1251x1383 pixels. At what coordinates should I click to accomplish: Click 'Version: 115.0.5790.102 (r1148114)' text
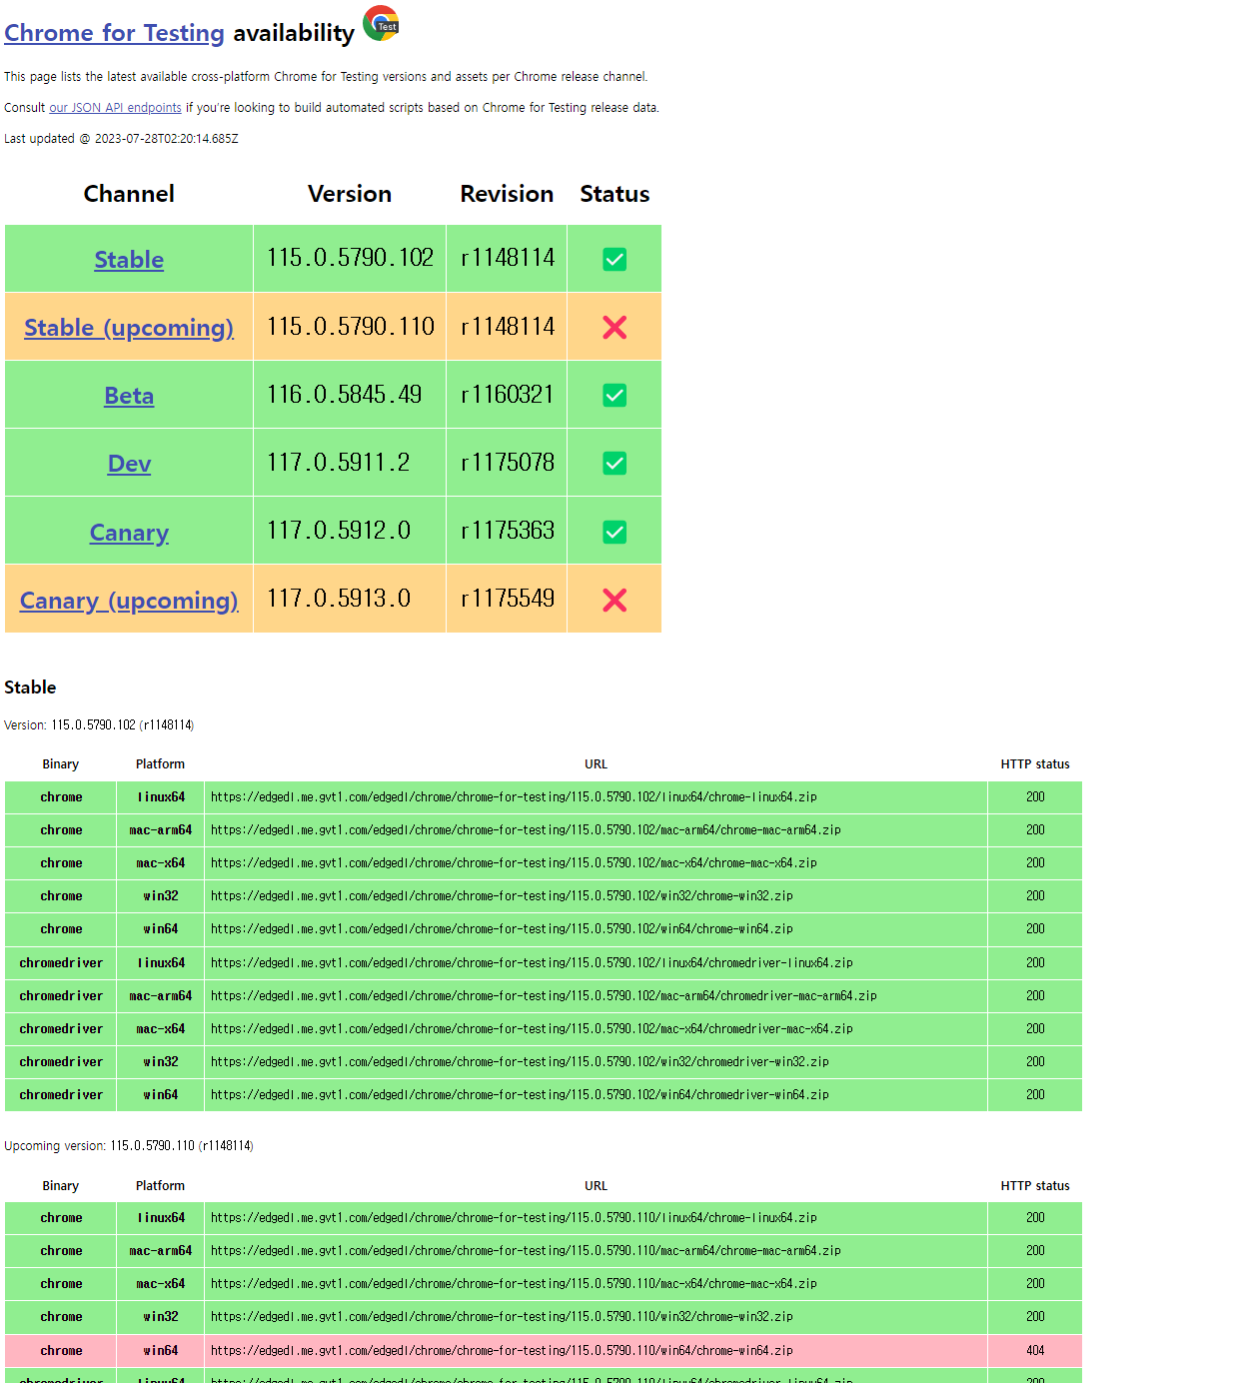click(x=99, y=725)
